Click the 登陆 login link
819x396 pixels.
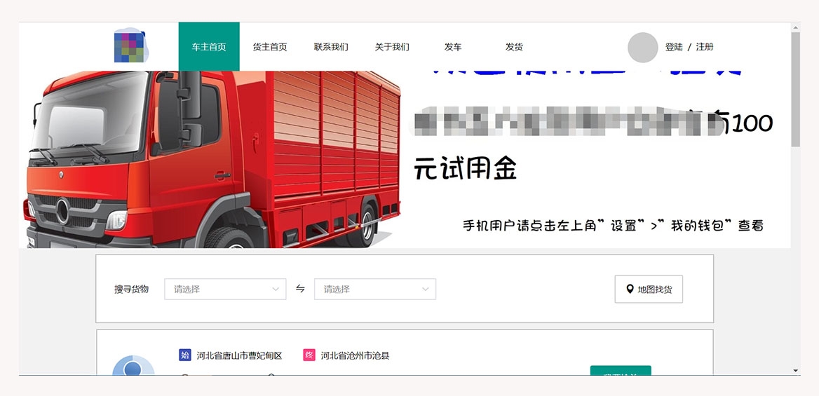[674, 46]
